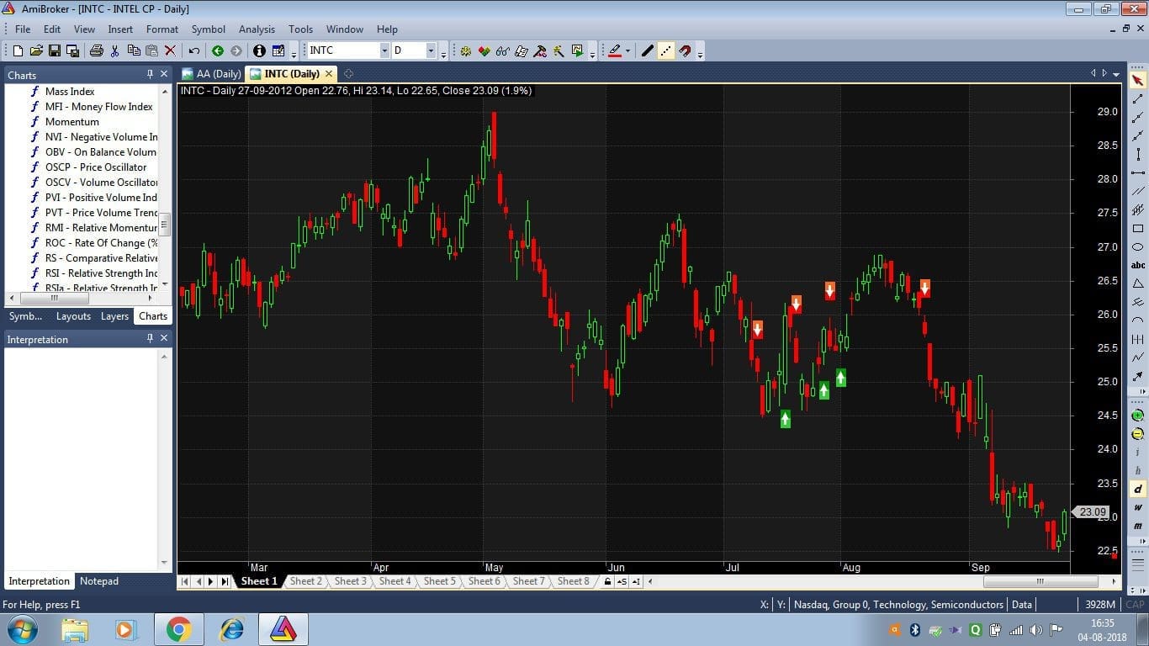Toggle the thick line style button
The height and width of the screenshot is (646, 1149).
647,50
